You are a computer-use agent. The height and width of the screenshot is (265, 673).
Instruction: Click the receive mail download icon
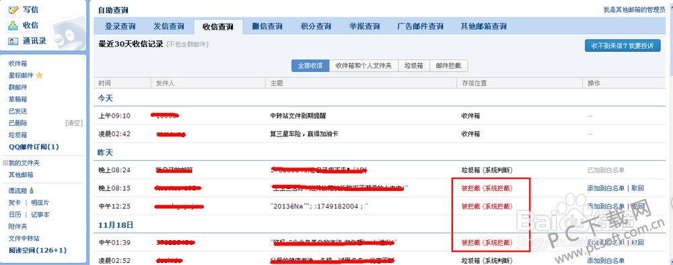tap(13, 26)
